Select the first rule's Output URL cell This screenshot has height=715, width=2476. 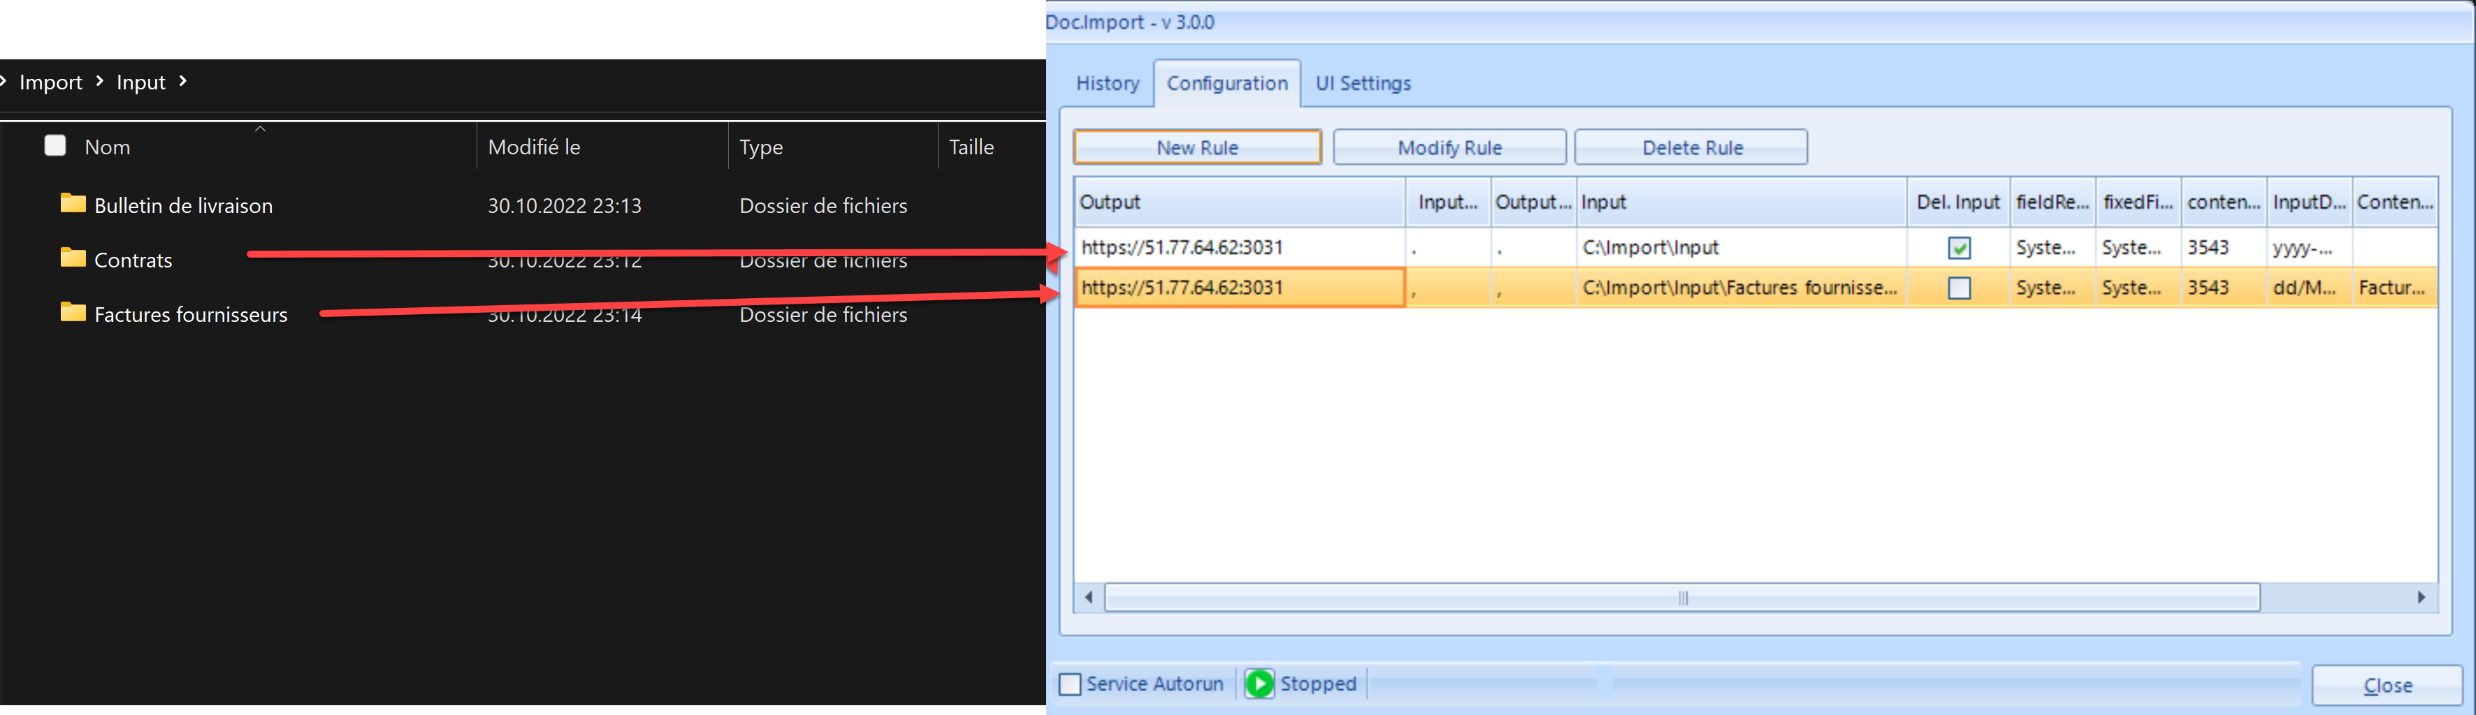click(x=1239, y=248)
